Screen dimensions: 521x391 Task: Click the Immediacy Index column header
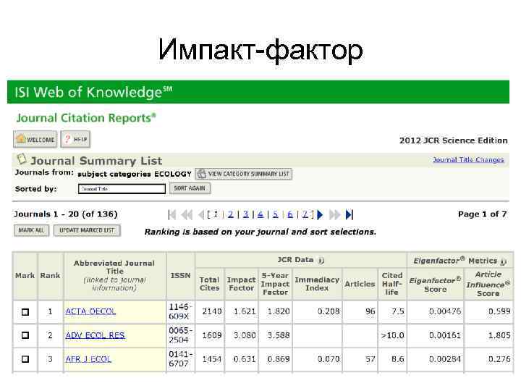317,284
